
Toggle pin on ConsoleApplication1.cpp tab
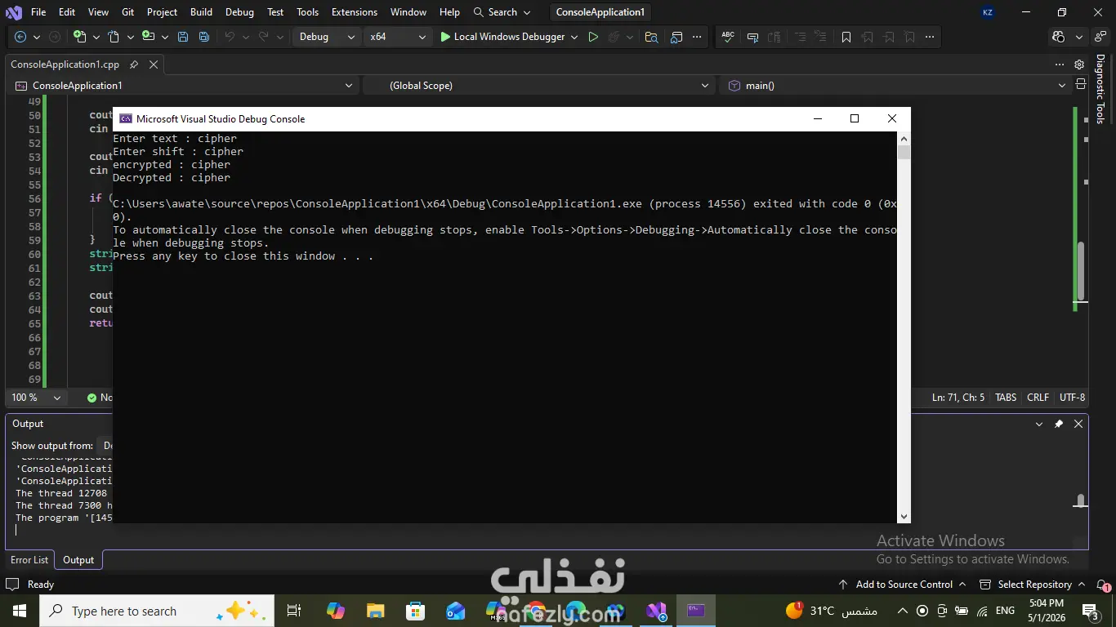pyautogui.click(x=134, y=64)
